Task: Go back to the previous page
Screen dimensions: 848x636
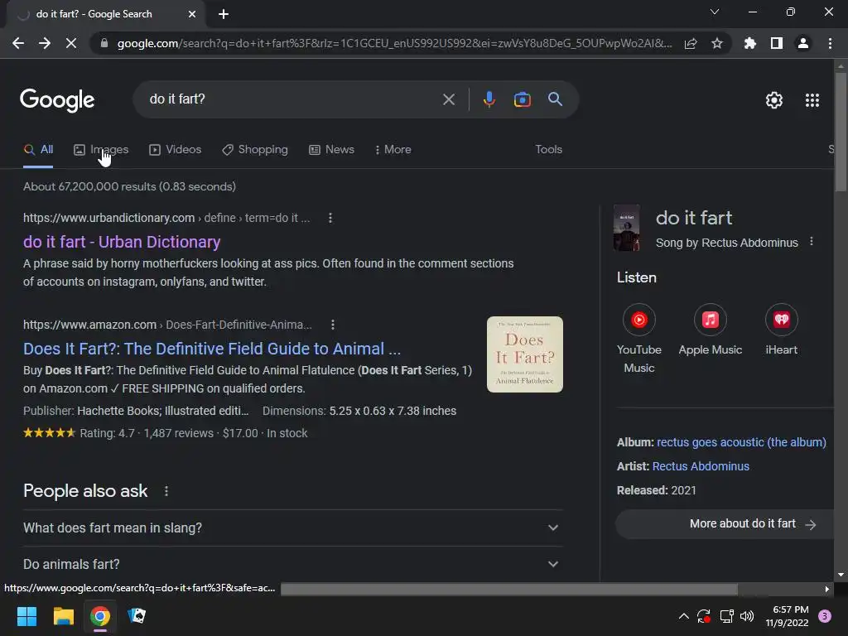Action: pos(18,43)
